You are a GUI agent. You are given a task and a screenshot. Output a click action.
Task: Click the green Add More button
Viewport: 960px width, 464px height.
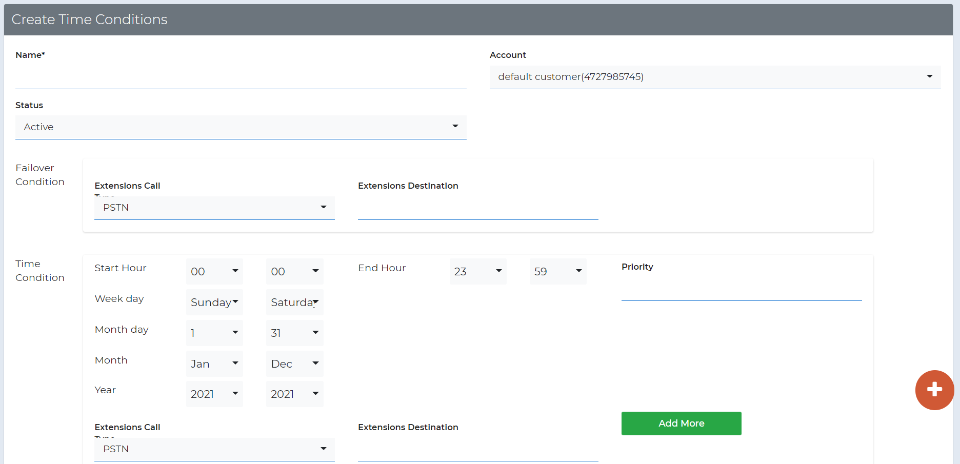point(681,423)
